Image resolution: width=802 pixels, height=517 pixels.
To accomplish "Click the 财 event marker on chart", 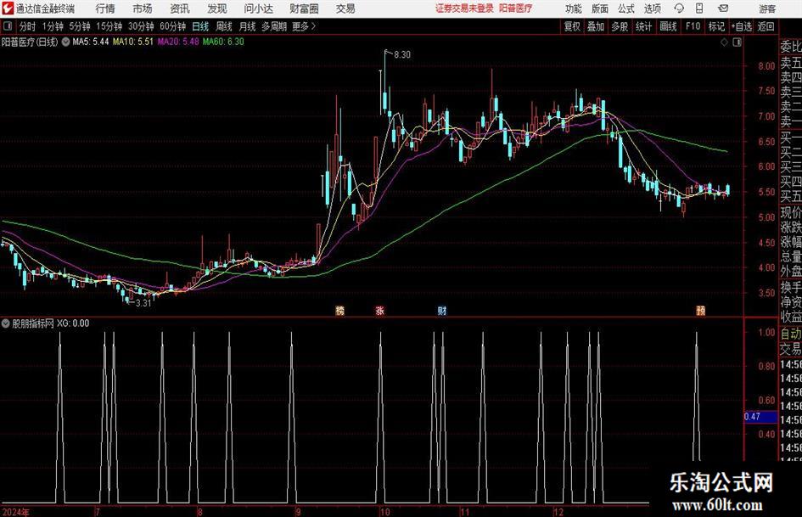I will [442, 310].
